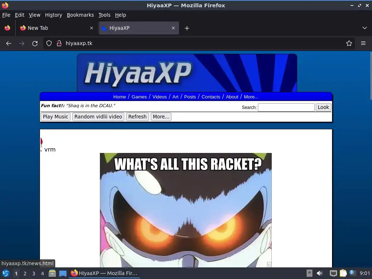Select the HiyaaXP tab
Image resolution: width=372 pixels, height=279 pixels.
pos(139,28)
